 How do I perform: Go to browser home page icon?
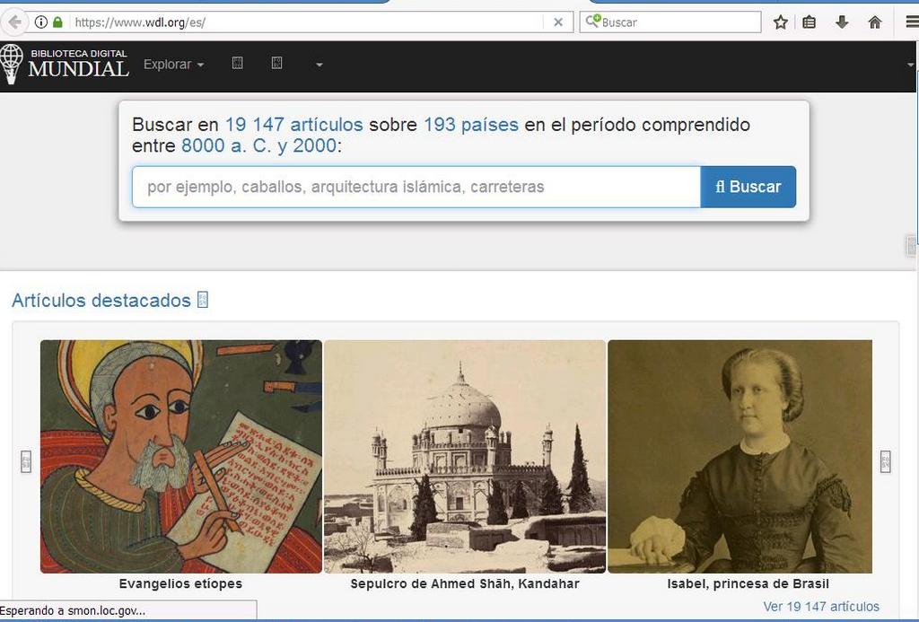point(874,22)
